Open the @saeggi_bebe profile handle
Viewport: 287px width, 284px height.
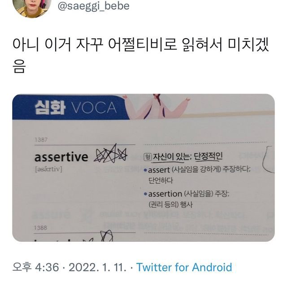click(94, 6)
